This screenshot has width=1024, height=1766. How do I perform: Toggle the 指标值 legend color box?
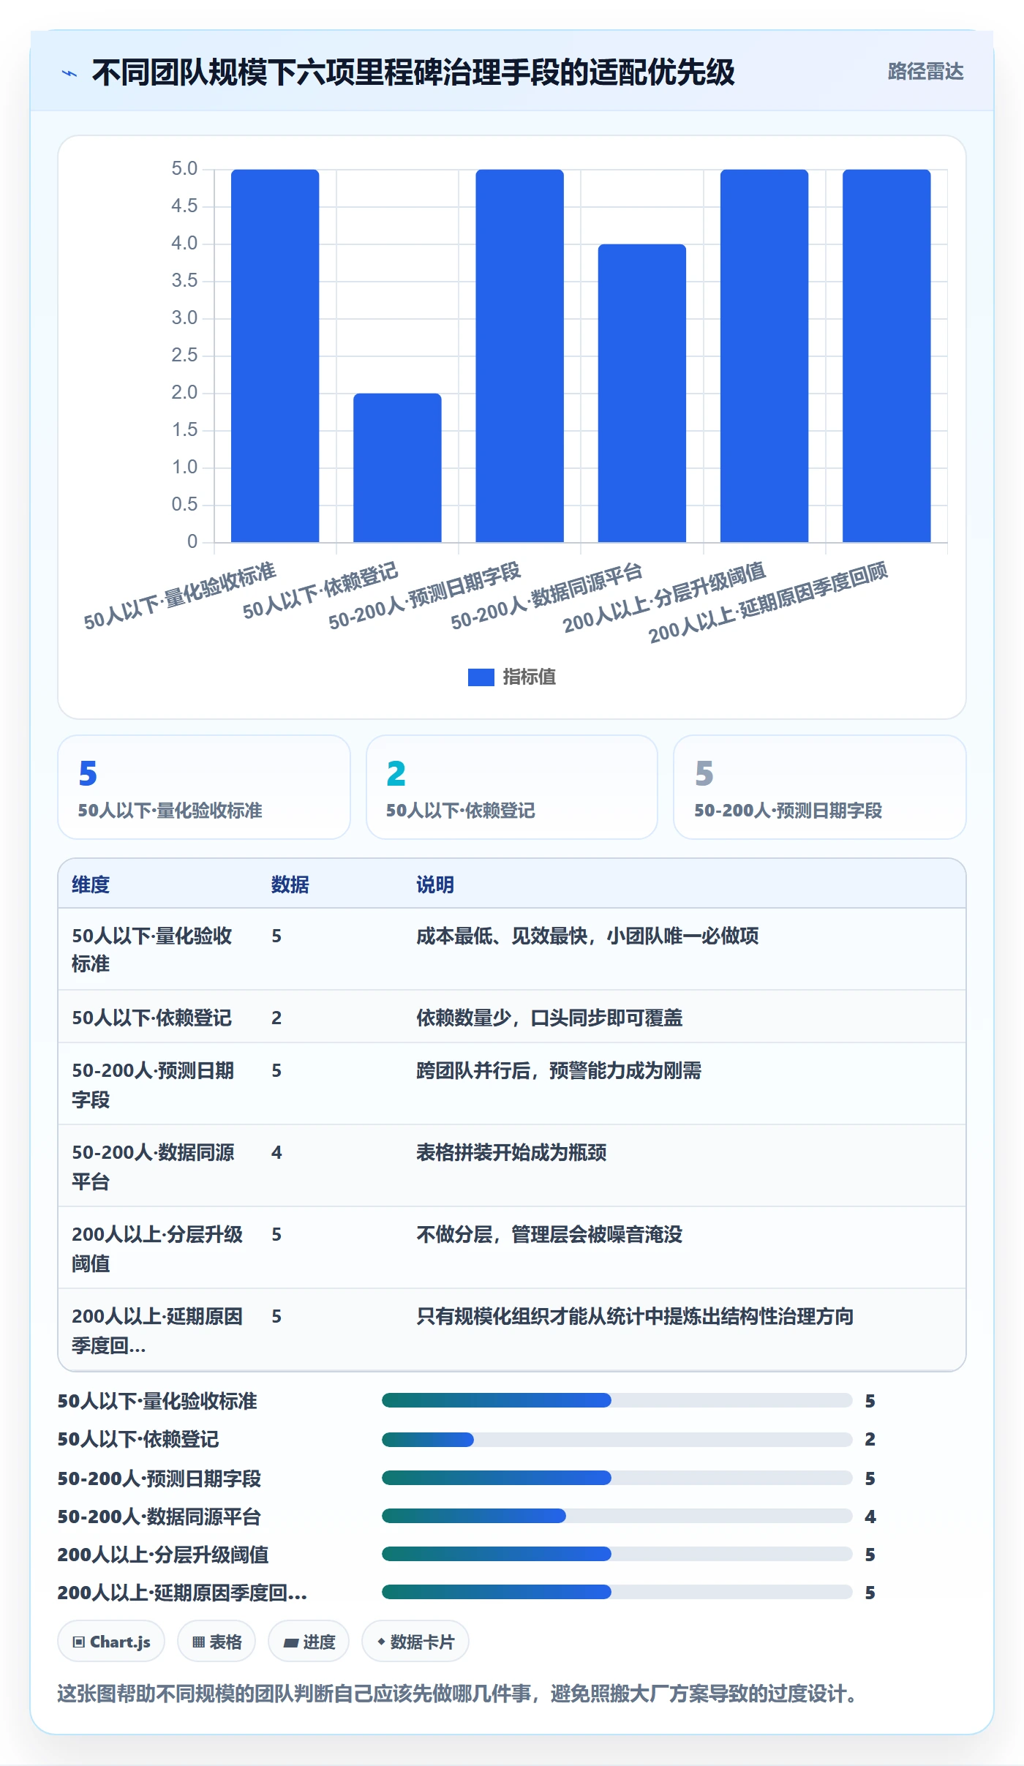pos(481,677)
